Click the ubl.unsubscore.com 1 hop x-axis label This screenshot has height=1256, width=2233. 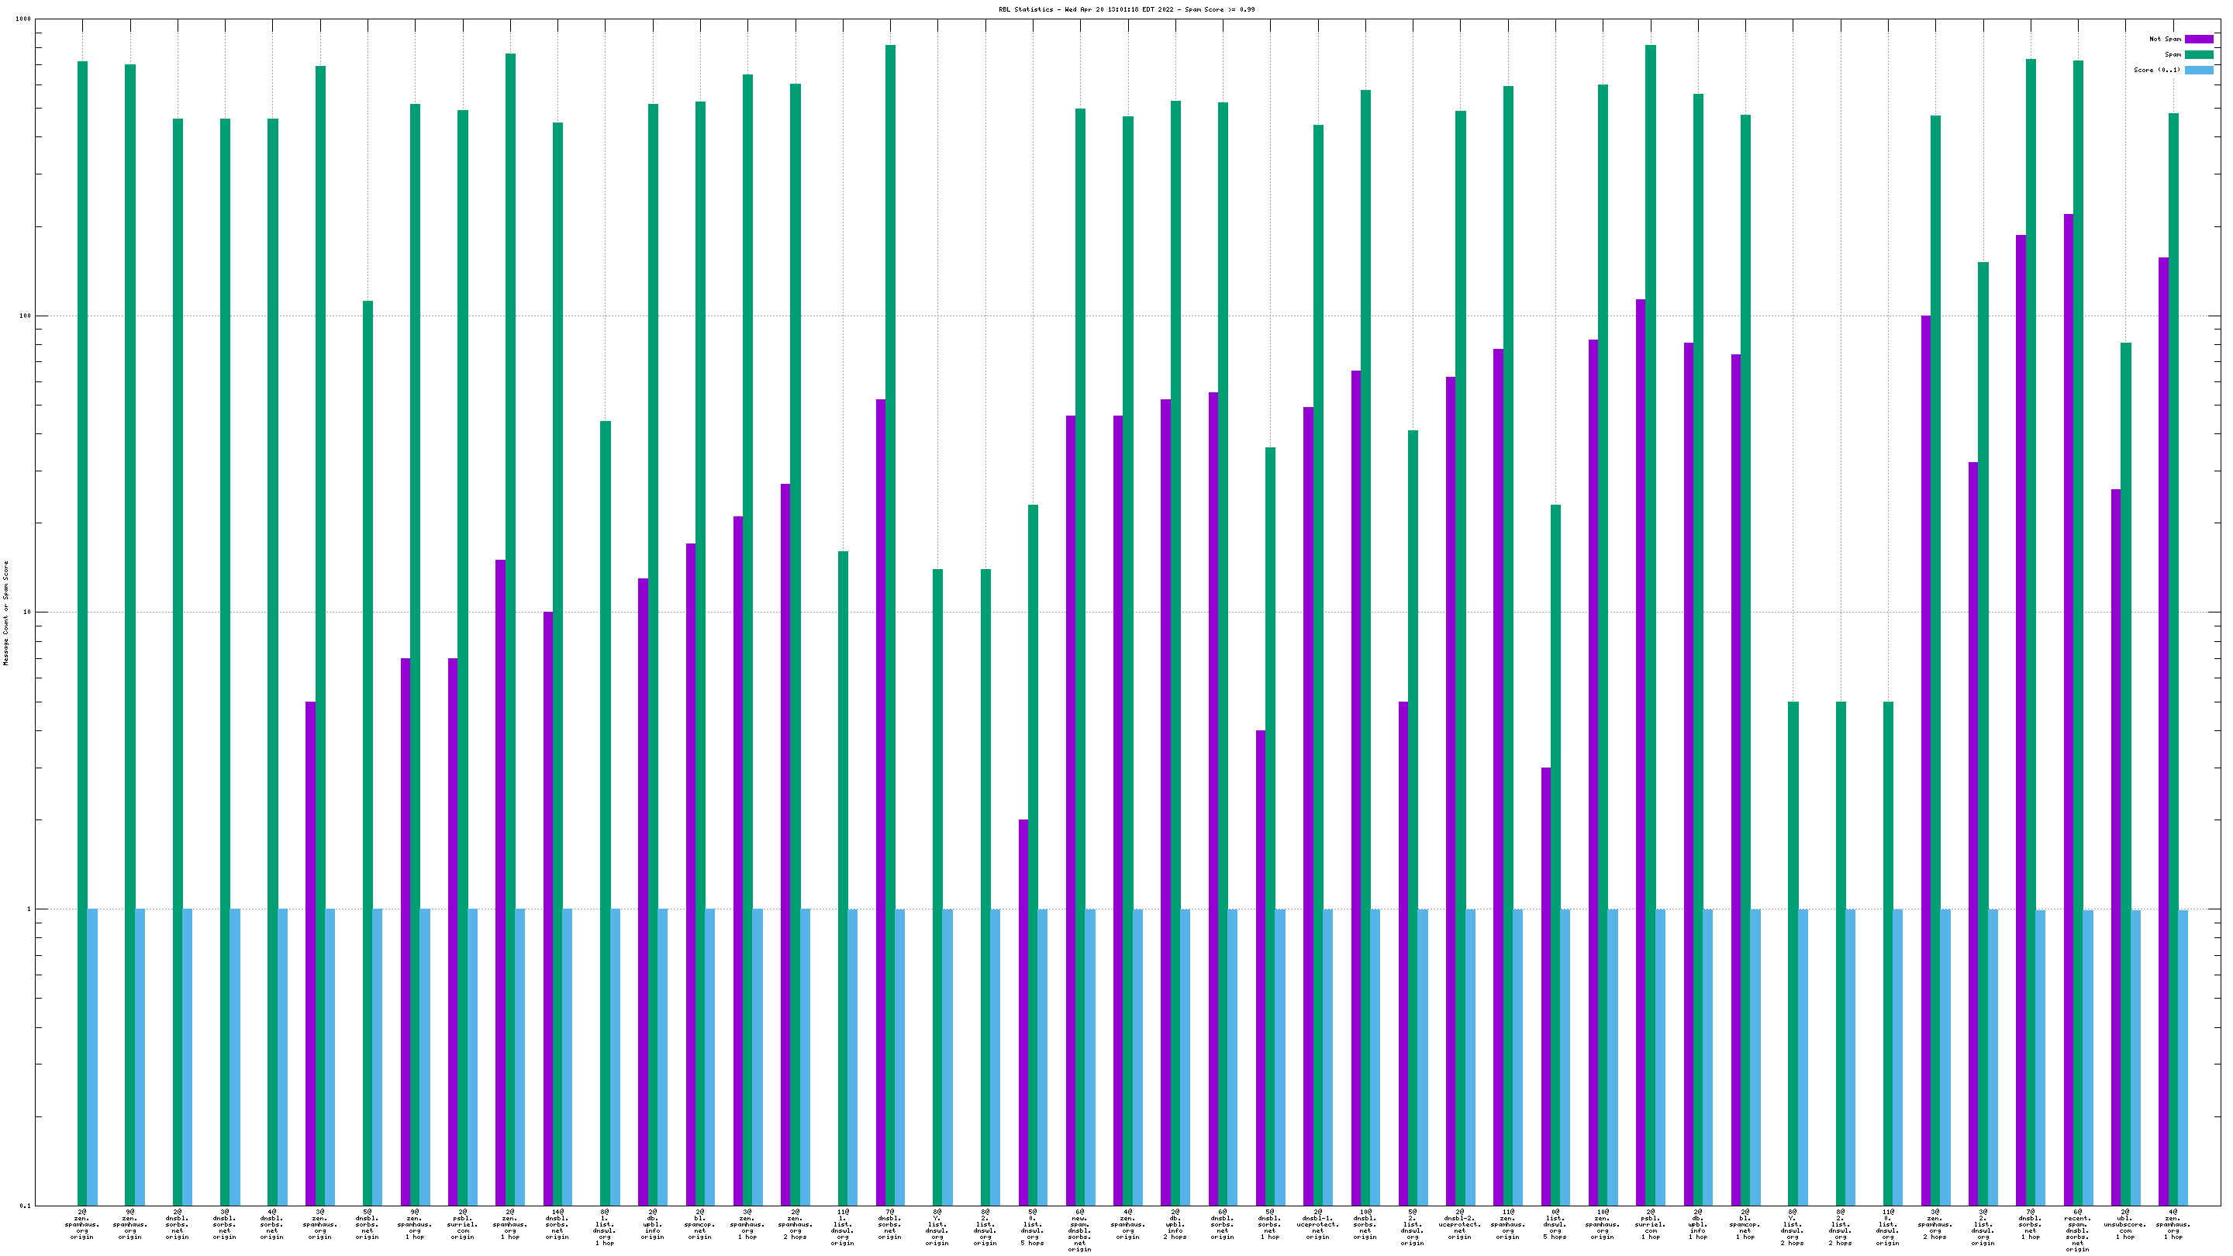point(2124,1224)
